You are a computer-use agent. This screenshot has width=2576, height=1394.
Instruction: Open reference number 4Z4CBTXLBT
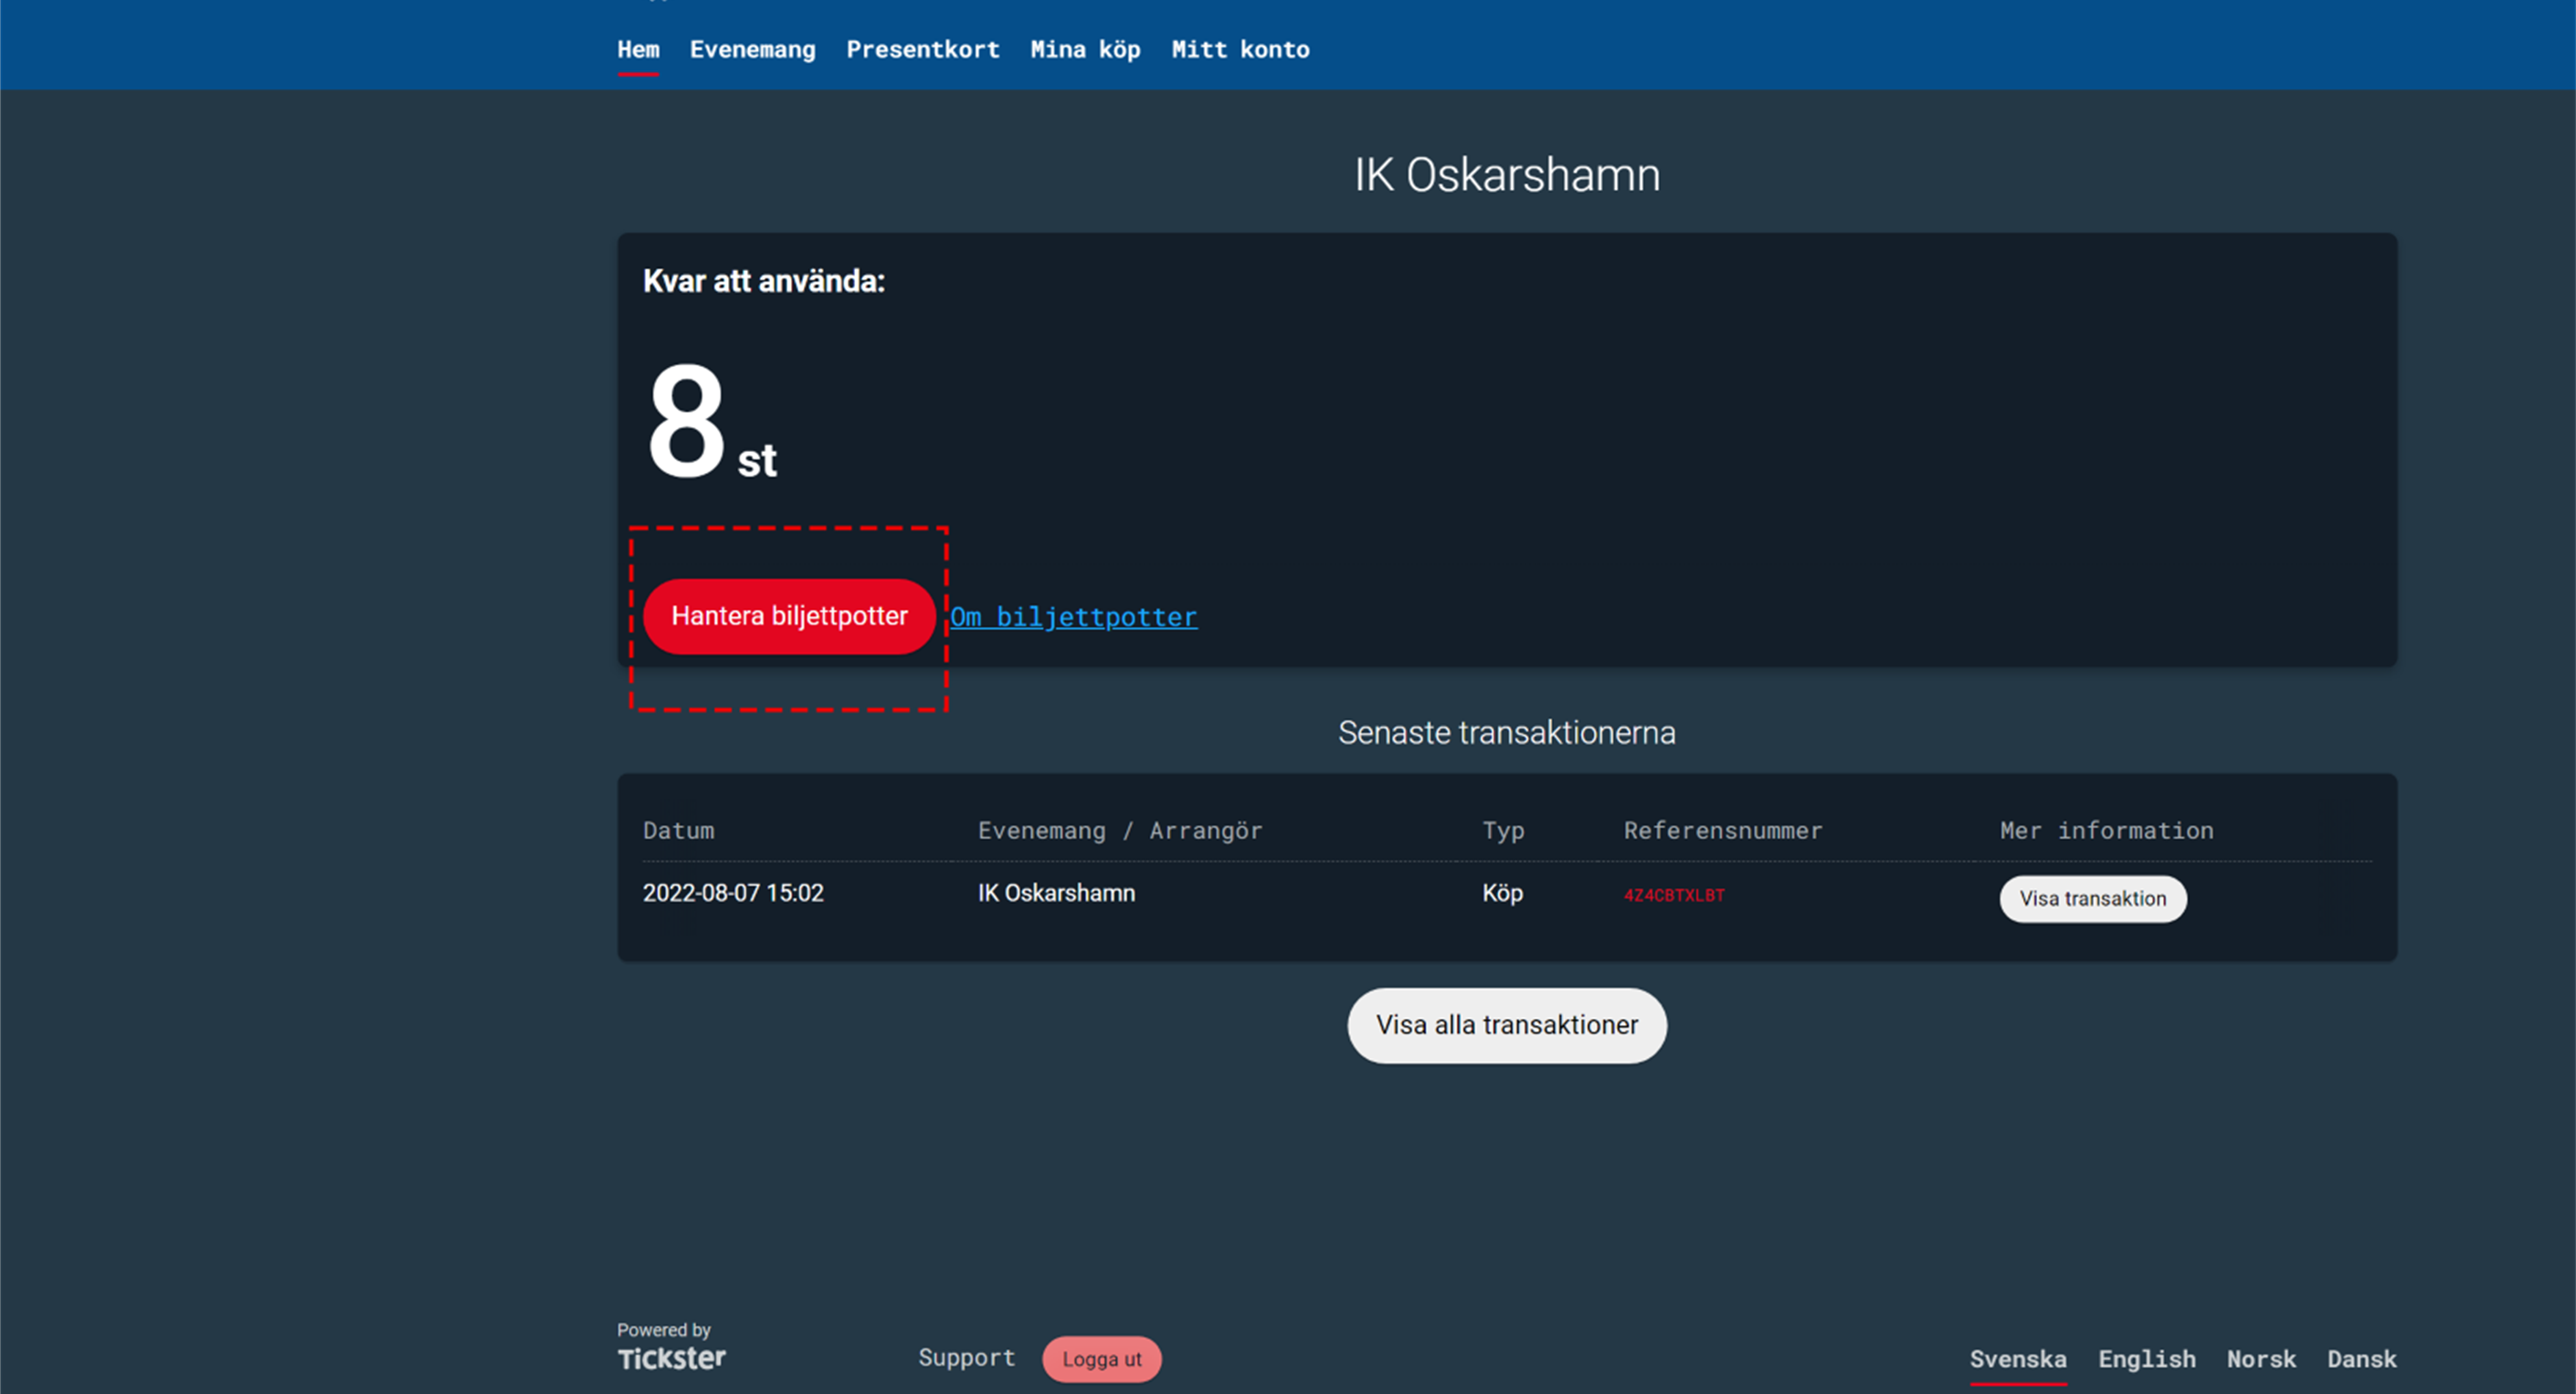[1673, 896]
